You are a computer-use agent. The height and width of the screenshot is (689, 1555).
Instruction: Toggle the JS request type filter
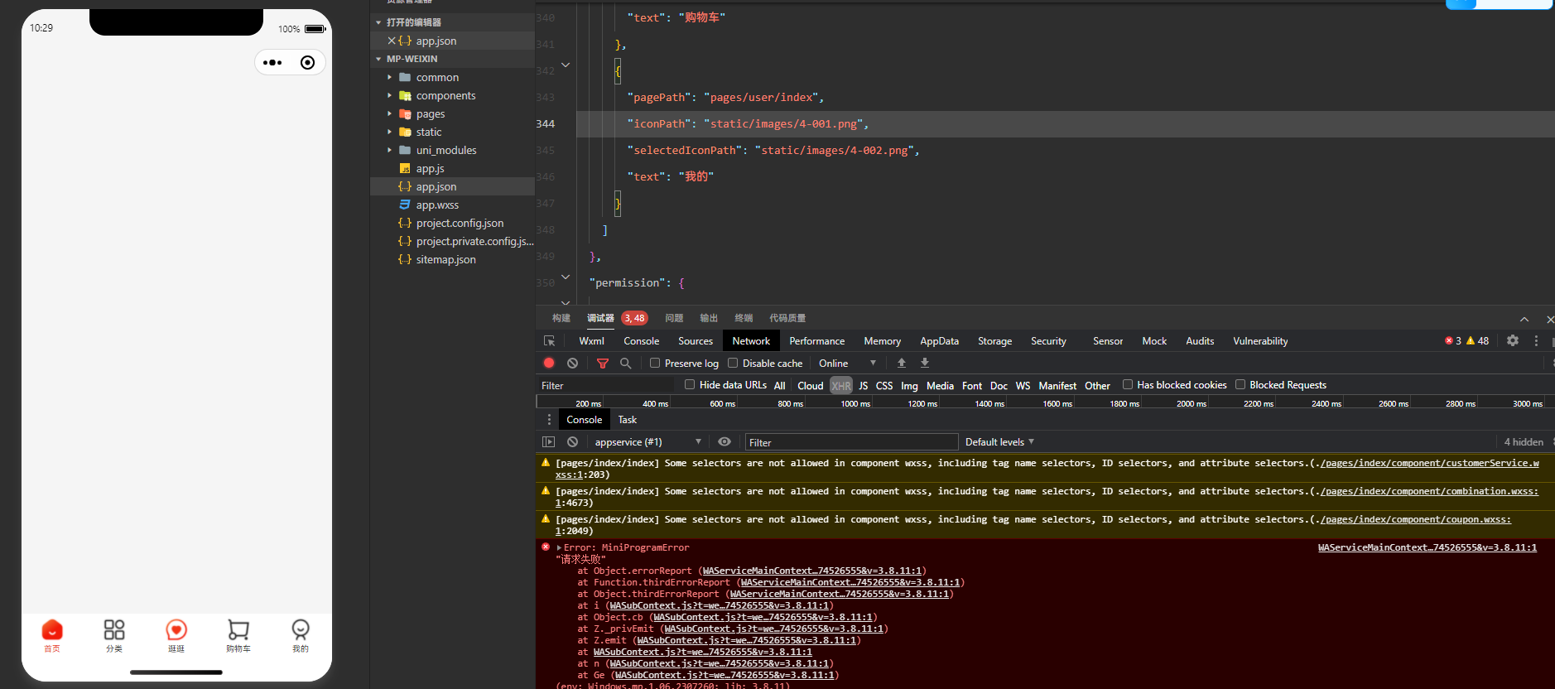(864, 386)
